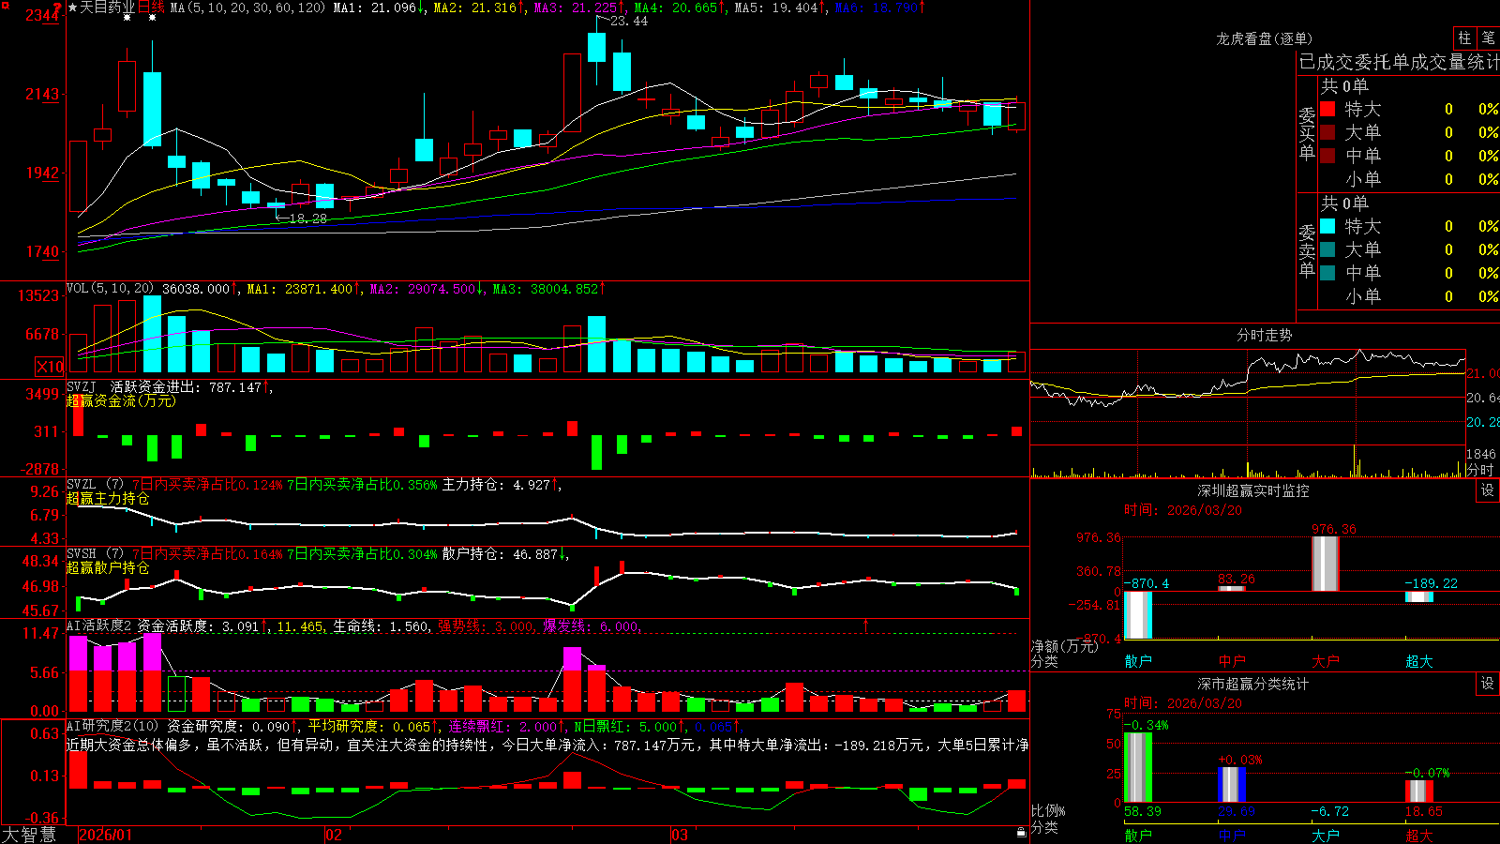Click the 近期大资金总体偏多 analysis text line
Screen dimensions: 1500x844
[x=547, y=745]
